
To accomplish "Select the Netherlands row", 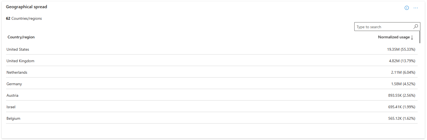I will [212, 72].
